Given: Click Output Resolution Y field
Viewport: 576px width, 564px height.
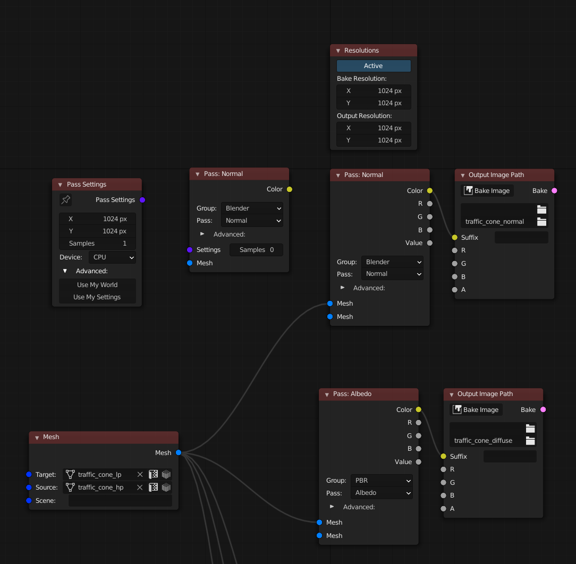Looking at the screenshot, I should (374, 140).
